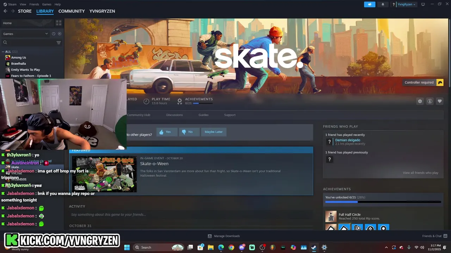Click the magnifier building locked achievement icon
The width and height of the screenshot is (451, 253).
(357, 227)
